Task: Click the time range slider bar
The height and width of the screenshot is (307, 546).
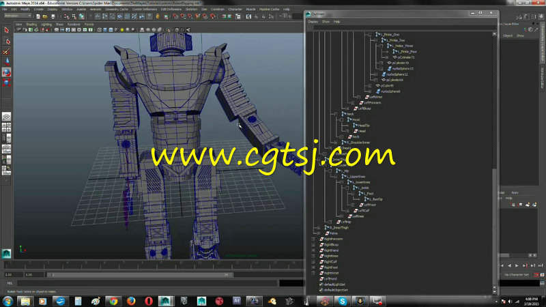Action: point(139,275)
